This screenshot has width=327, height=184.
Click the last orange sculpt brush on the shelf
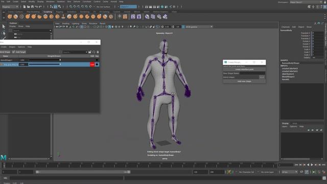pyautogui.click(x=111, y=17)
